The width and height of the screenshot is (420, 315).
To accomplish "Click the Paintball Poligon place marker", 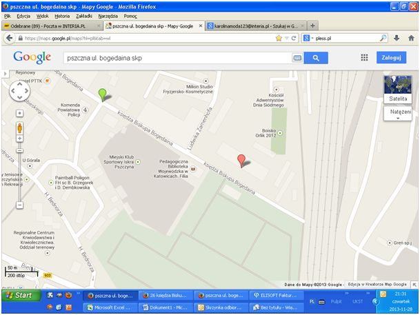I will 51,183.
